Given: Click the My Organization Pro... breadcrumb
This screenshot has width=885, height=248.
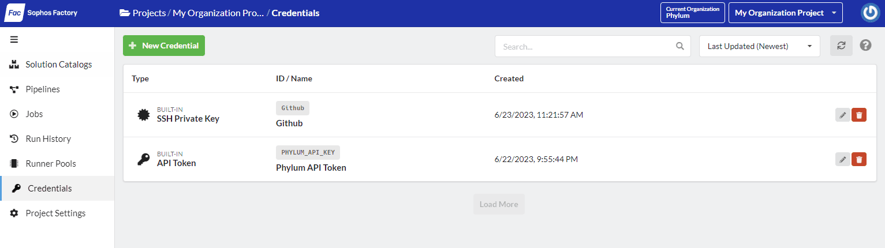Looking at the screenshot, I should point(218,13).
